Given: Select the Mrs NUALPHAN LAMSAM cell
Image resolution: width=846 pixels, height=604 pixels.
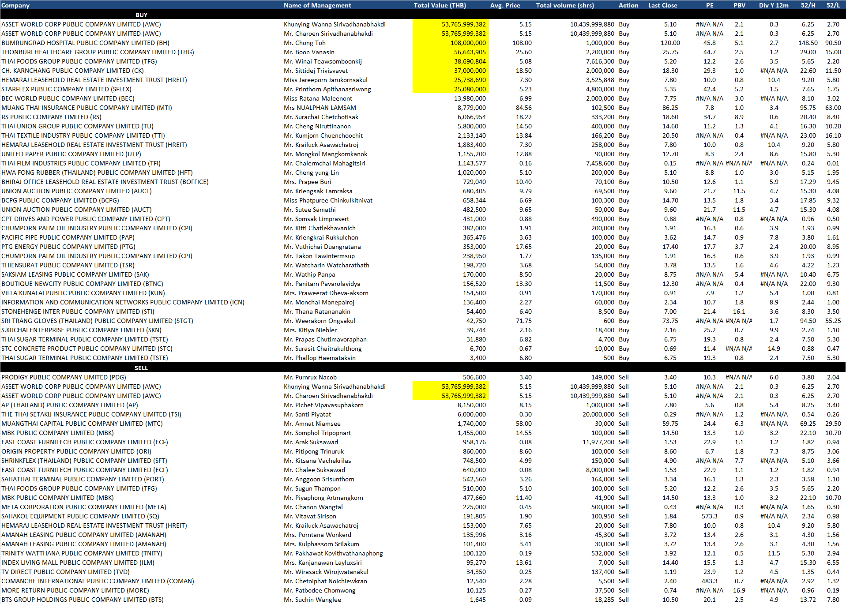Looking at the screenshot, I should coord(320,108).
